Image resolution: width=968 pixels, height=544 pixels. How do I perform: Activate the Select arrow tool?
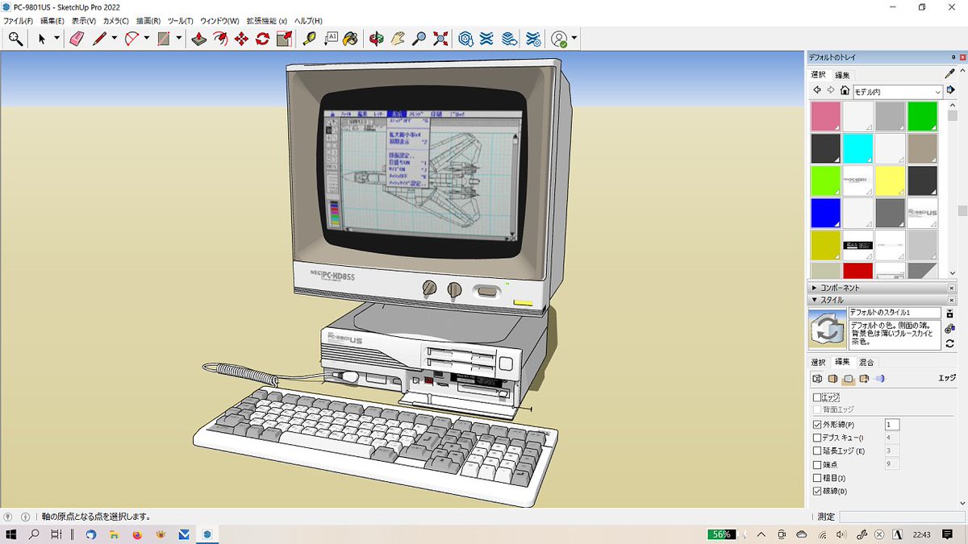[42, 38]
